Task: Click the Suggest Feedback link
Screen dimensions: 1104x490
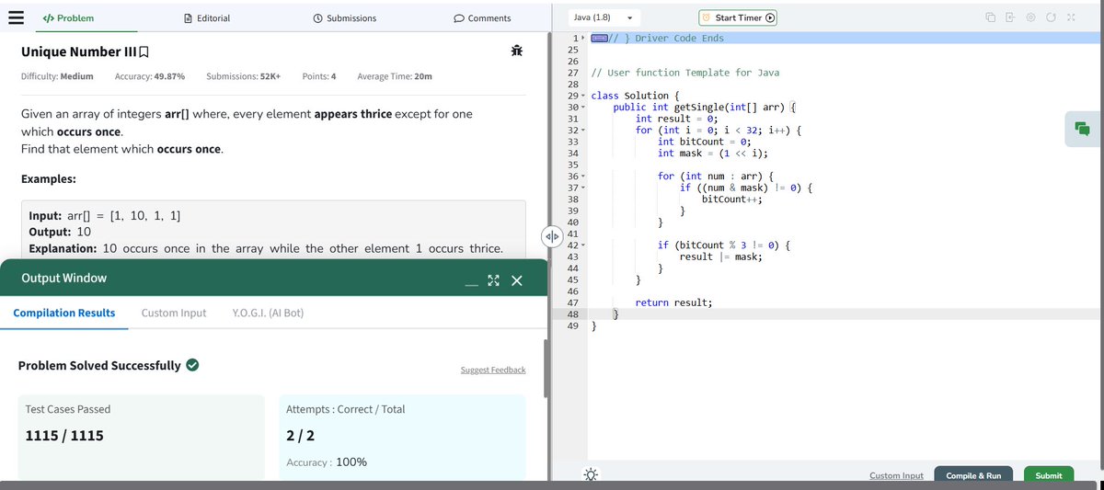Action: 493,370
